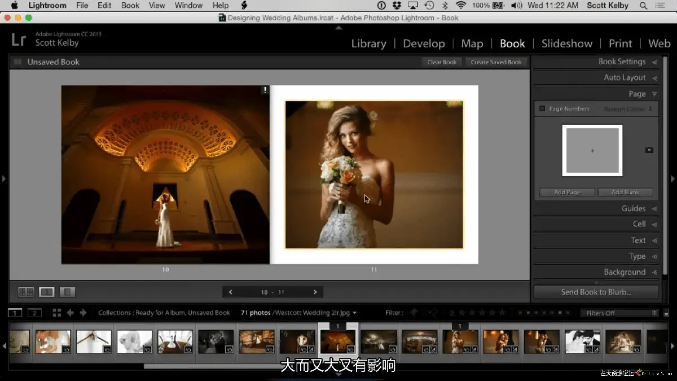Switch to the Develop module
This screenshot has height=381, width=677.
424,43
